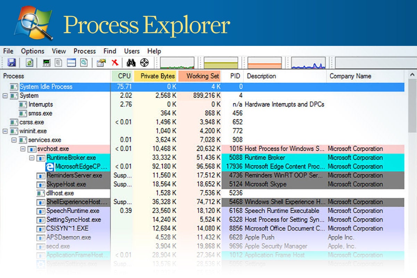This screenshot has width=417, height=278.
Task: Click the 'Hardware Interrupts and DPCs' description
Action: (x=285, y=104)
